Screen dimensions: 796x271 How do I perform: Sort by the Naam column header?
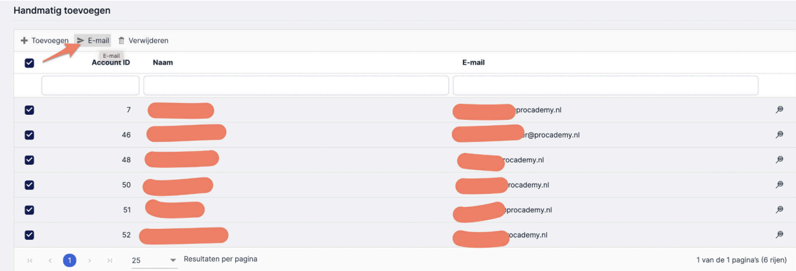[163, 63]
